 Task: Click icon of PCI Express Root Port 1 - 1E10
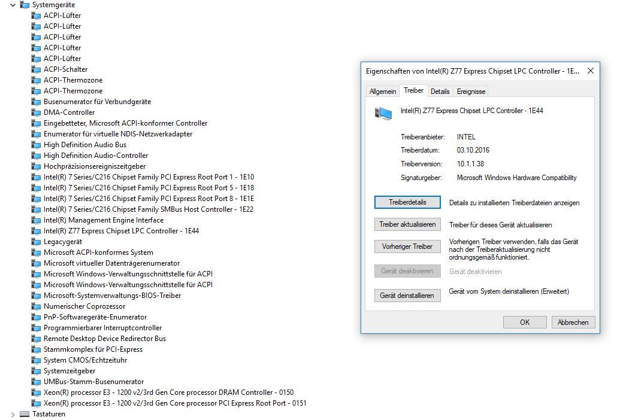tap(36, 177)
